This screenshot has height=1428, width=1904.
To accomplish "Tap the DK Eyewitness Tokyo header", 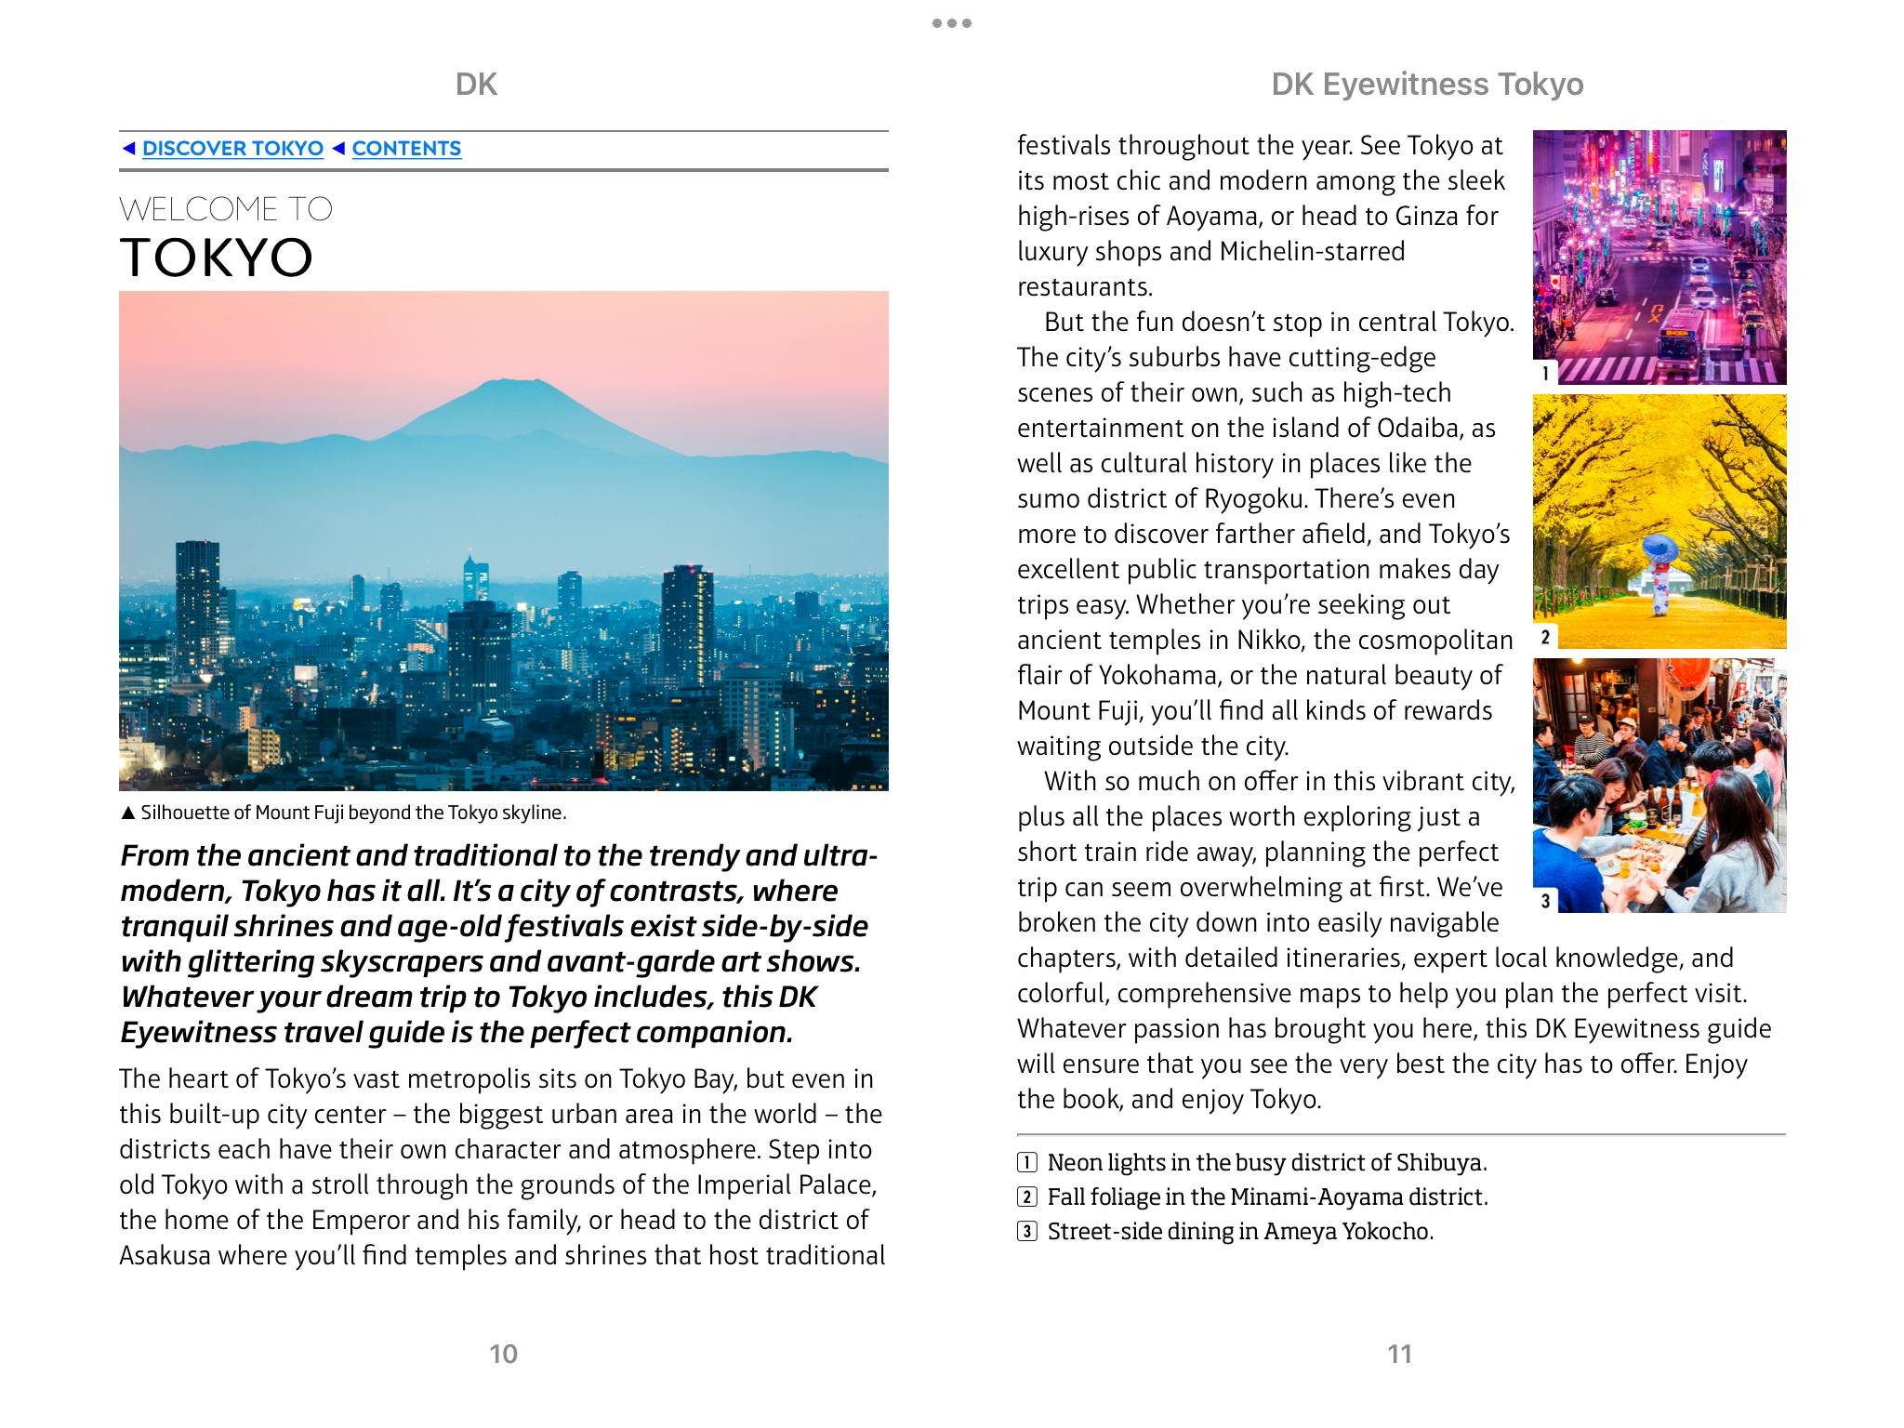I will (x=1427, y=85).
